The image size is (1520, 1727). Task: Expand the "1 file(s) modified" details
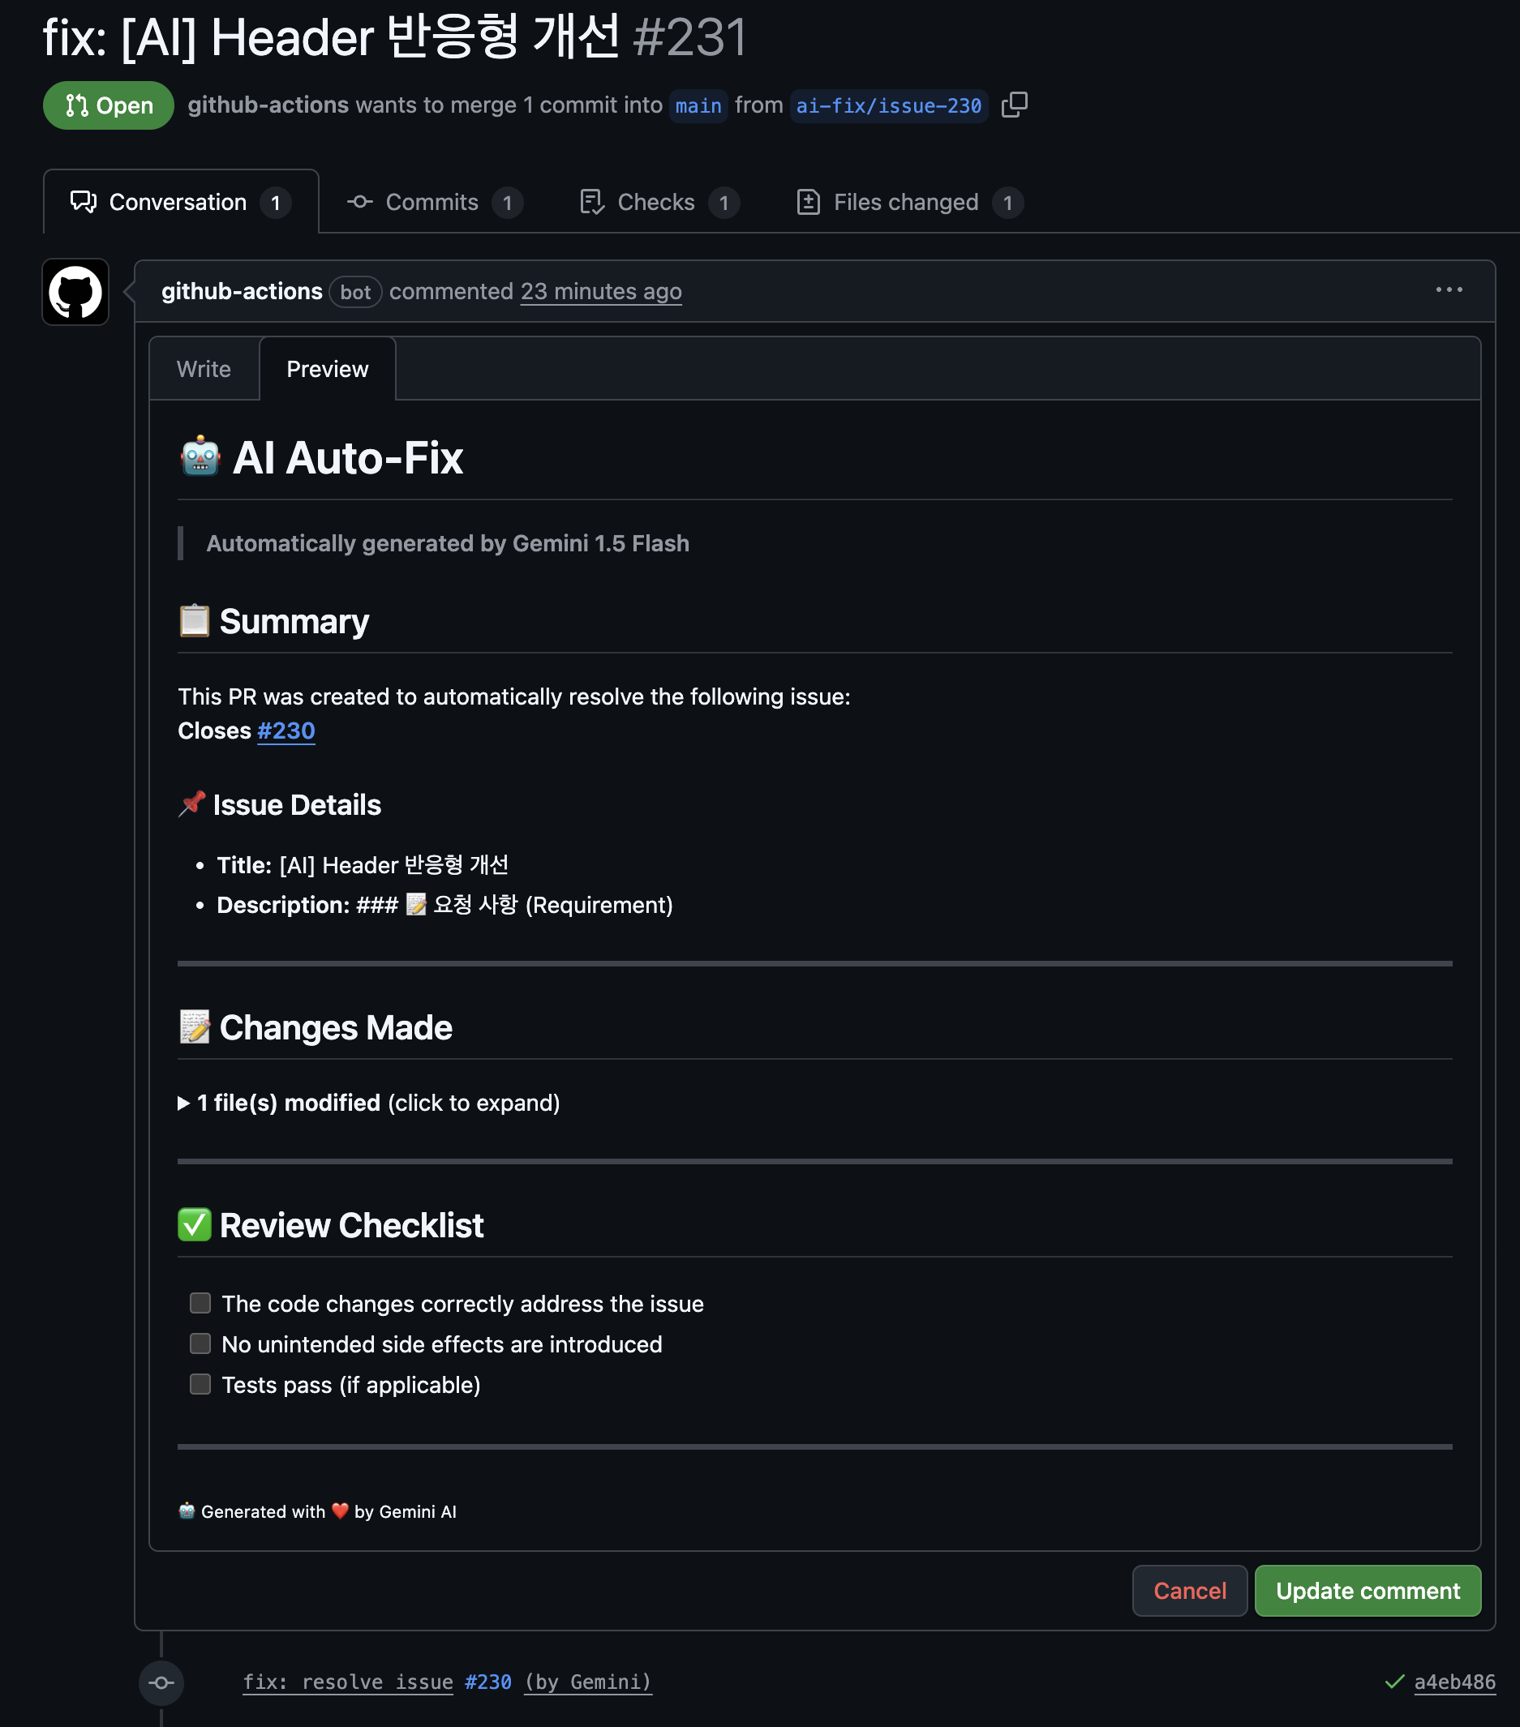click(x=184, y=1103)
